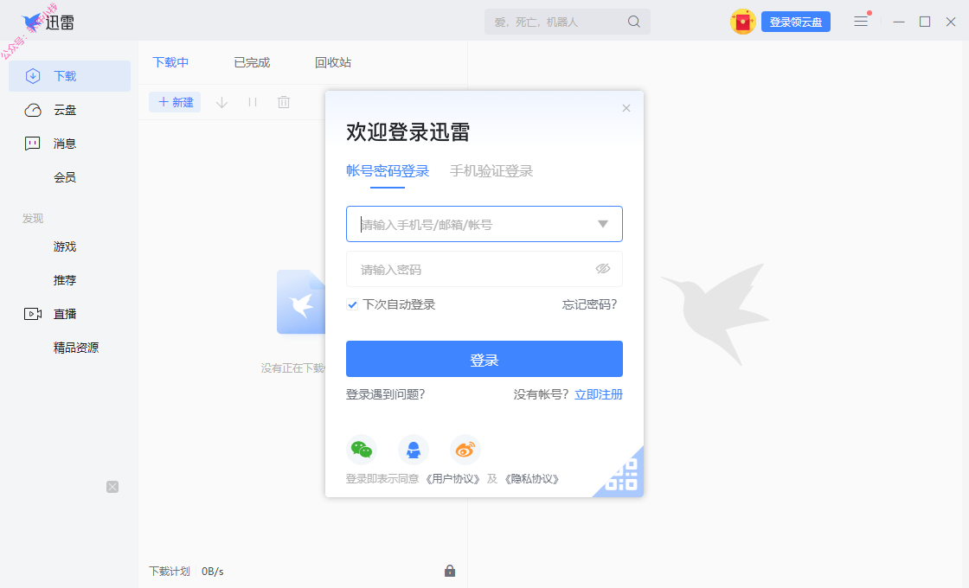Expand the account history dropdown arrow

tap(602, 224)
